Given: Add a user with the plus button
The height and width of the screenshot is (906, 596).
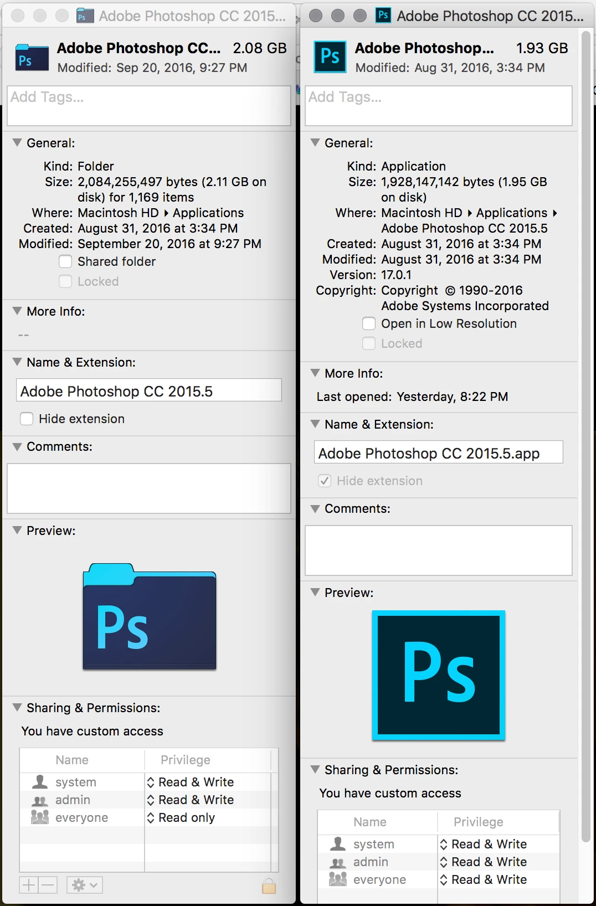Looking at the screenshot, I should click(x=29, y=885).
